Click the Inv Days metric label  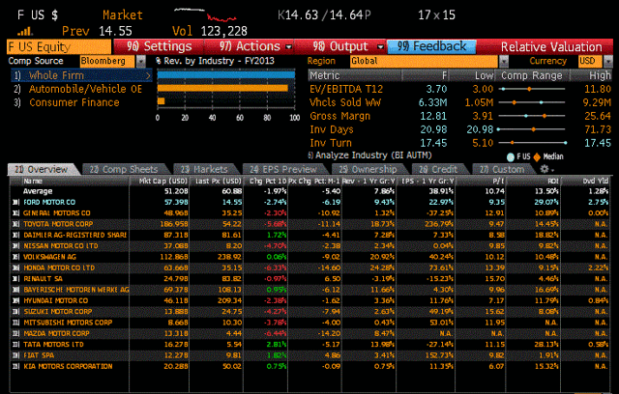coord(332,129)
